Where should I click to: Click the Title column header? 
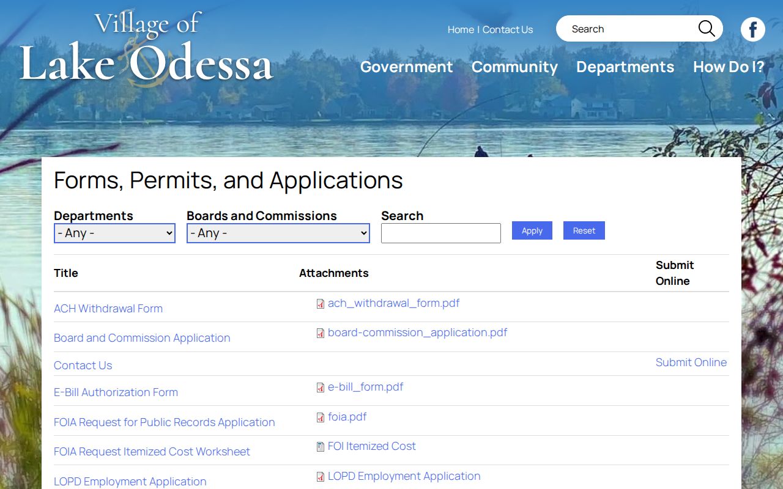(x=66, y=273)
